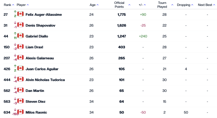This screenshot has width=217, height=118.
Task: Click the flag icon next to Denis Shapovalov
Action: pos(21,25)
